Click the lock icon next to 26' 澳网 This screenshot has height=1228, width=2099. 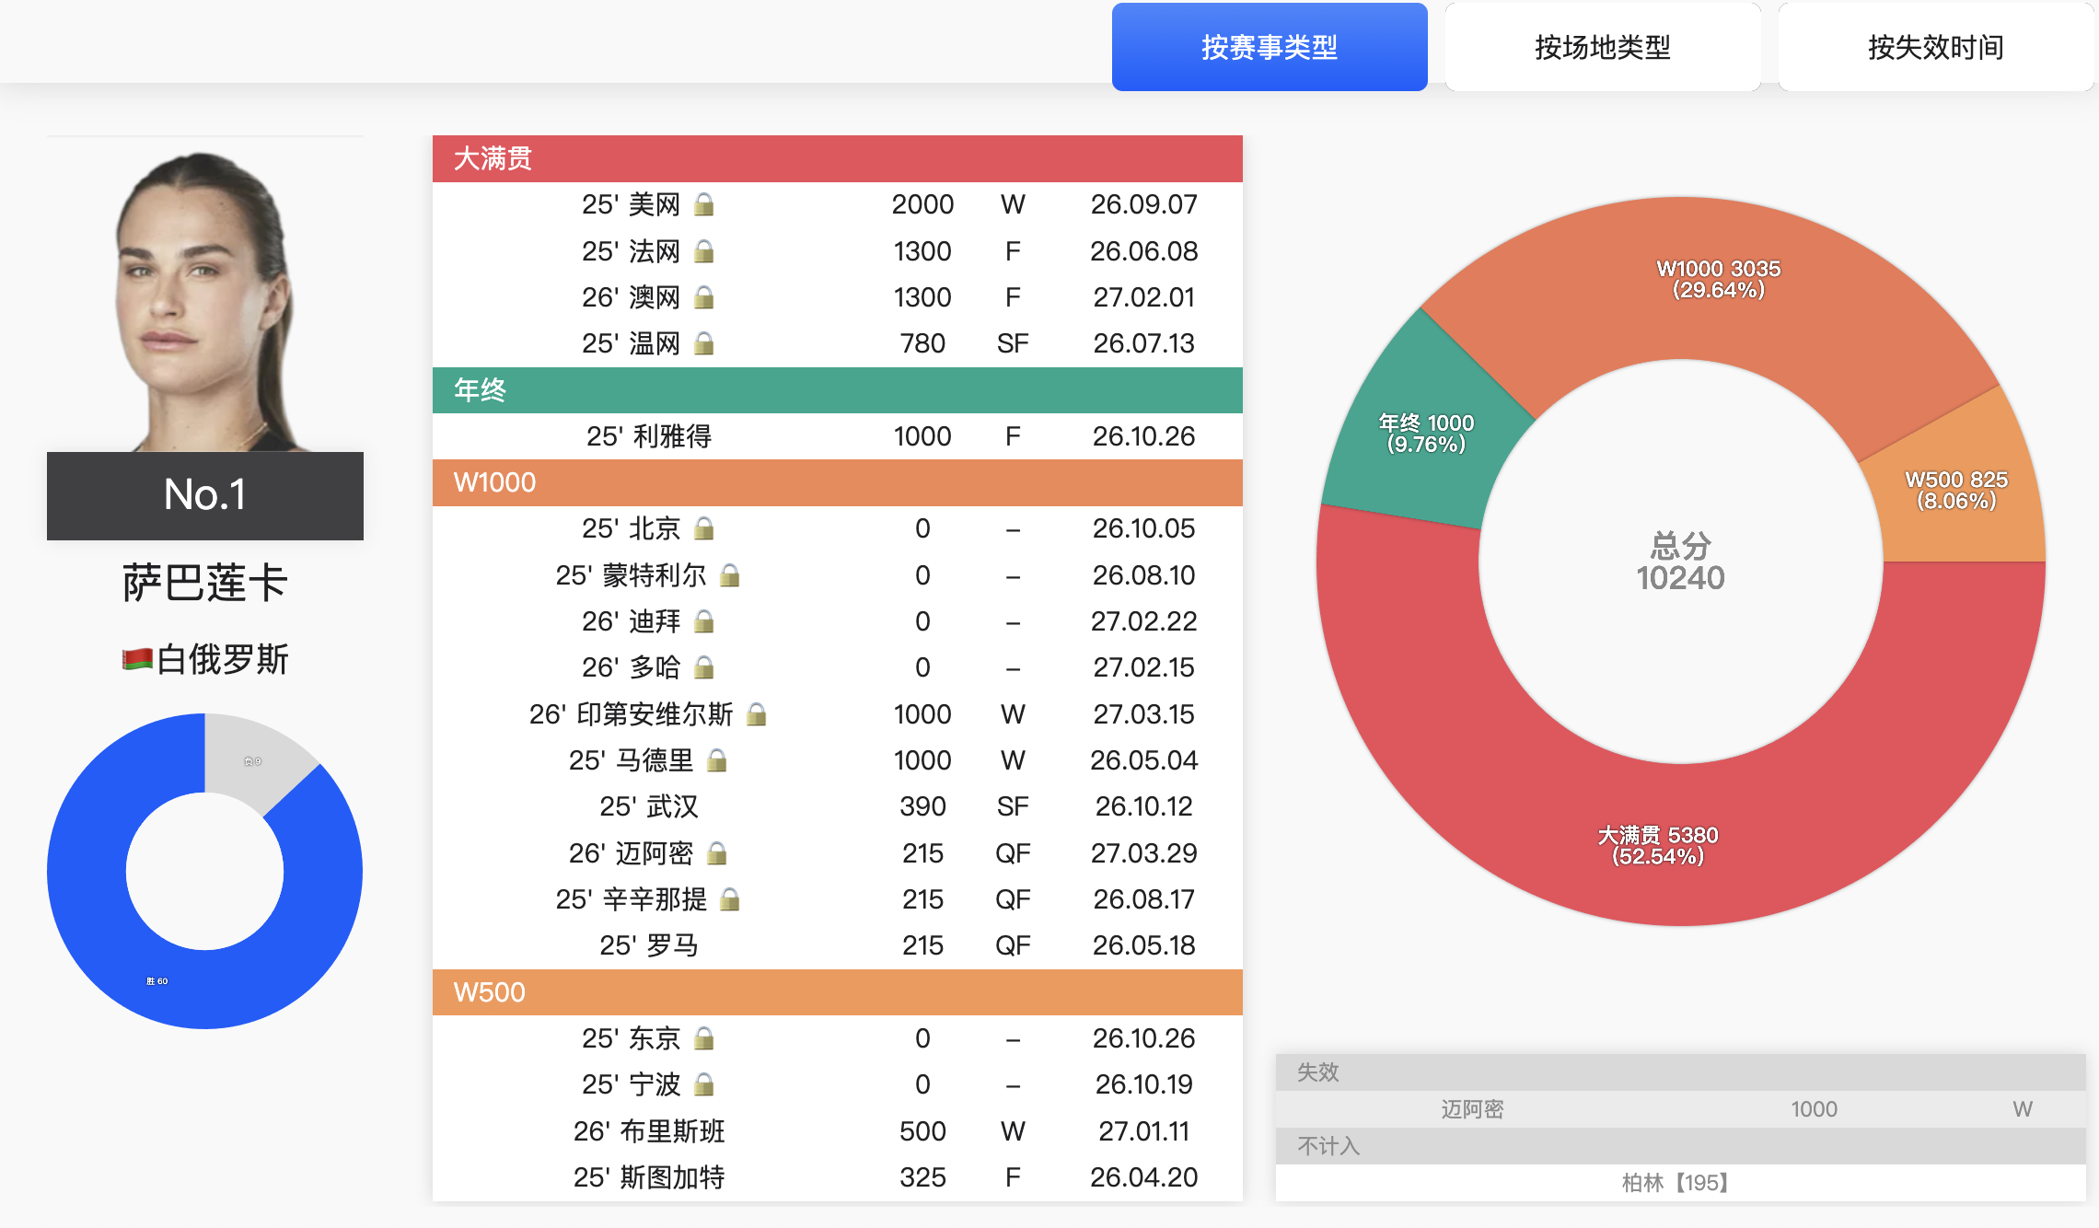click(705, 296)
